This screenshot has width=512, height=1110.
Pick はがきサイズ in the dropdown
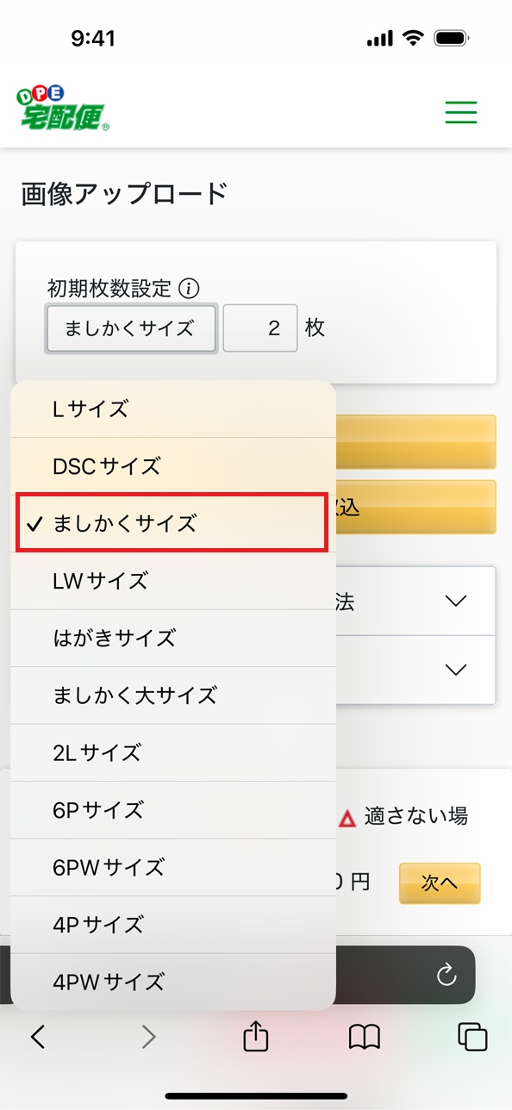[x=172, y=638]
